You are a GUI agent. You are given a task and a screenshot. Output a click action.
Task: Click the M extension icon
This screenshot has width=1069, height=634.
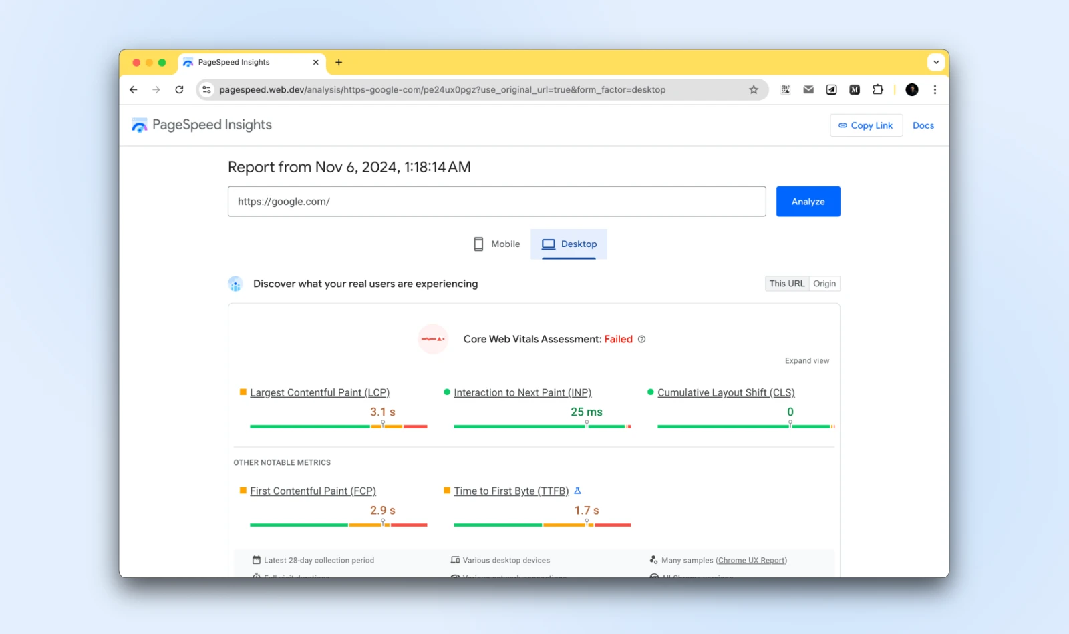[x=855, y=89]
